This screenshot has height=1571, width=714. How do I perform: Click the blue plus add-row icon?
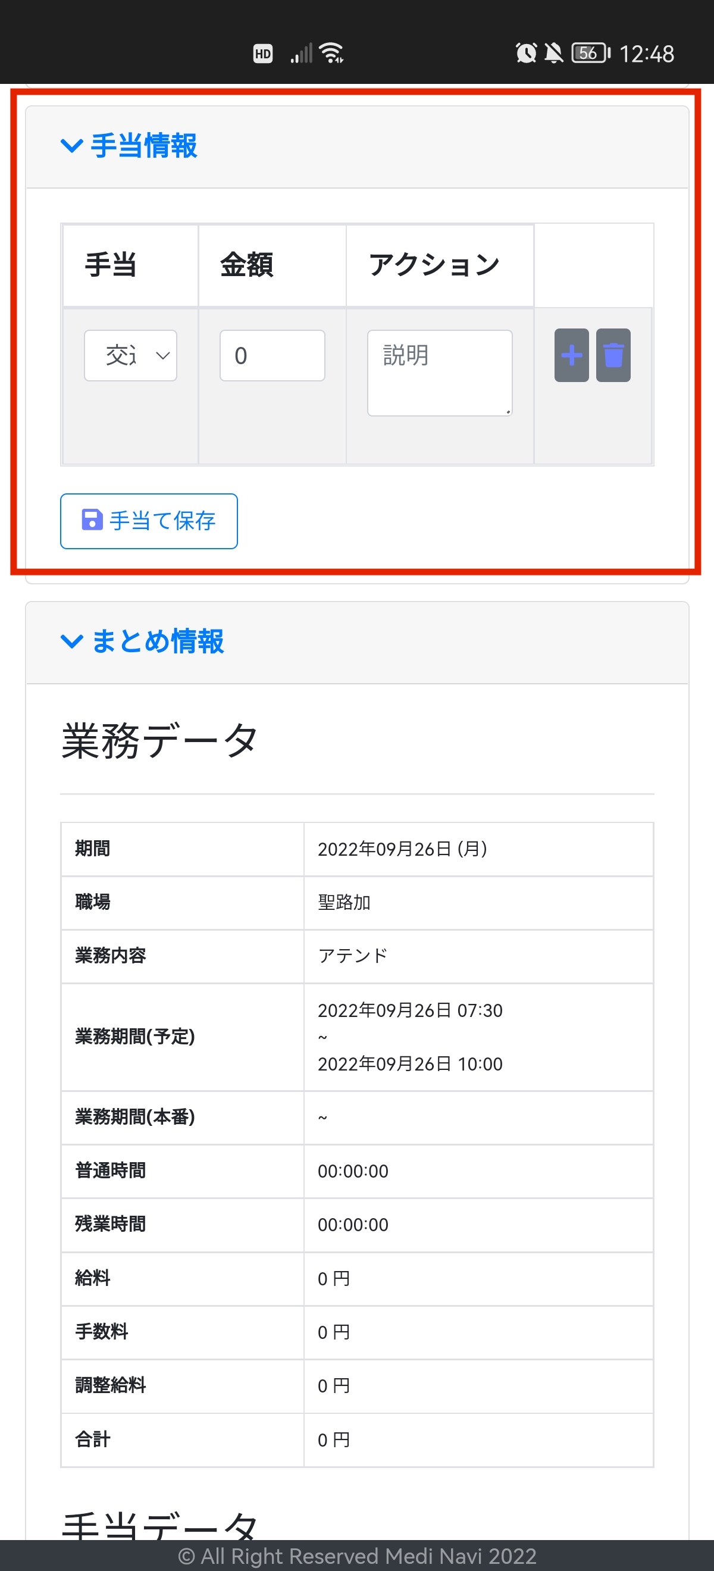pyautogui.click(x=571, y=355)
